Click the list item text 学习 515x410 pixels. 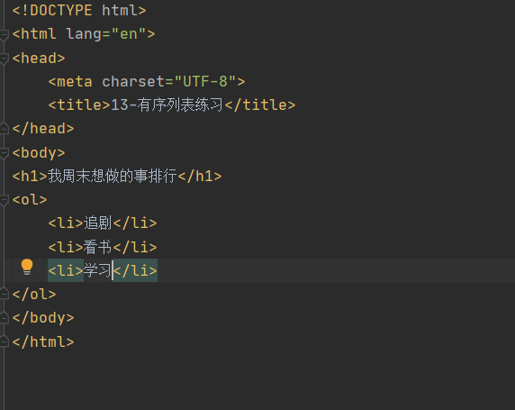point(97,270)
